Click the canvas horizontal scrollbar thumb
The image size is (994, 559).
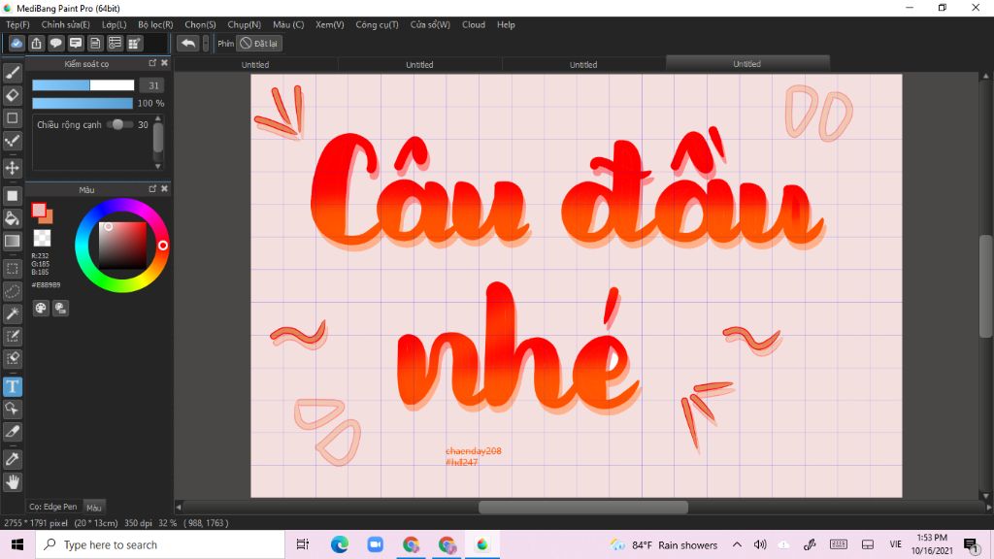[583, 507]
